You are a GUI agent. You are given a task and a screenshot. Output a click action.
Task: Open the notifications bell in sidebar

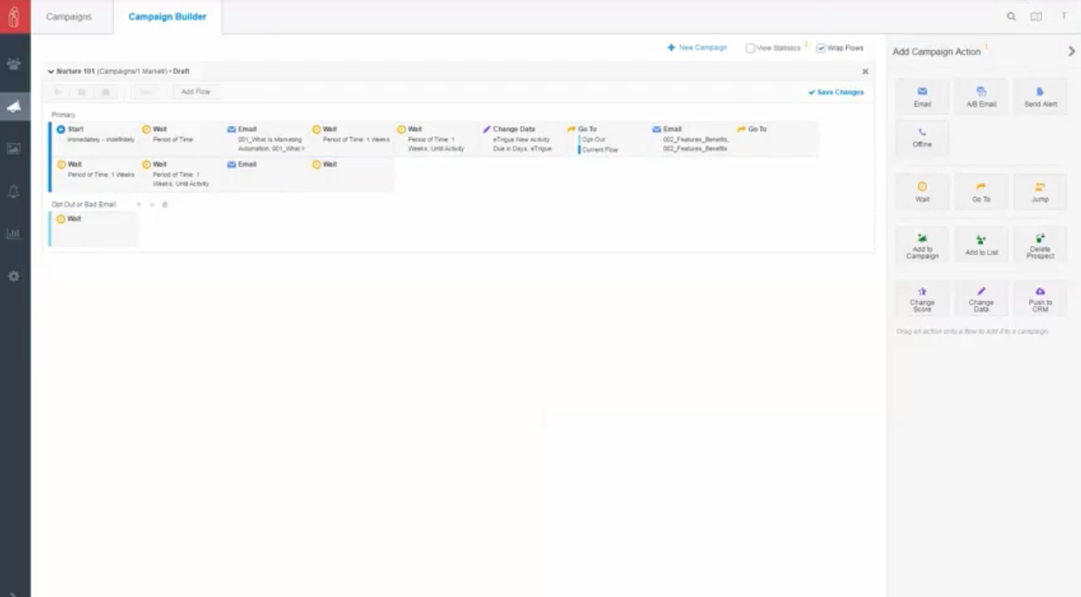[14, 192]
